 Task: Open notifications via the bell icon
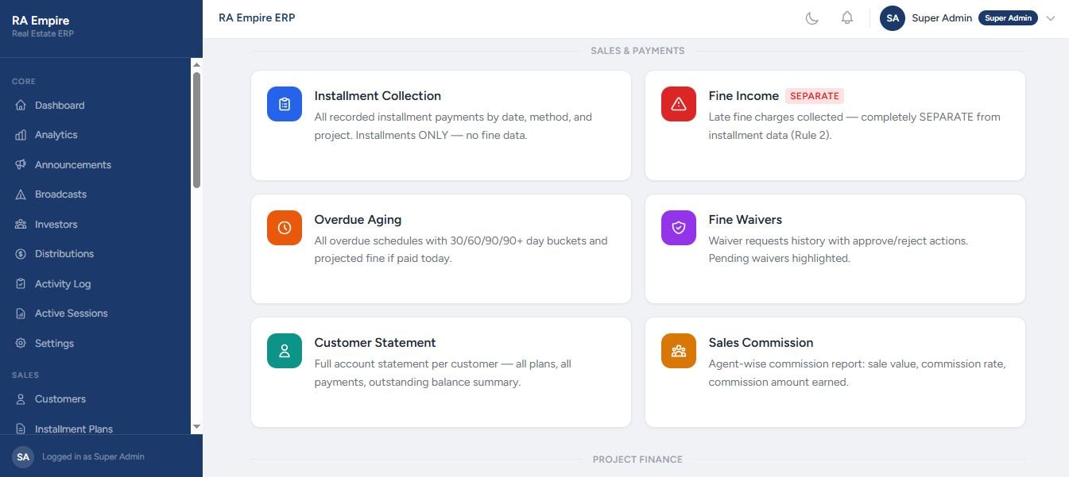[847, 18]
